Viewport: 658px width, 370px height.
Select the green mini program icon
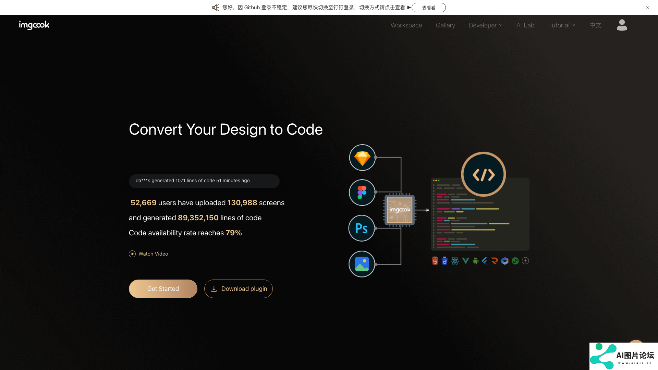click(x=515, y=261)
